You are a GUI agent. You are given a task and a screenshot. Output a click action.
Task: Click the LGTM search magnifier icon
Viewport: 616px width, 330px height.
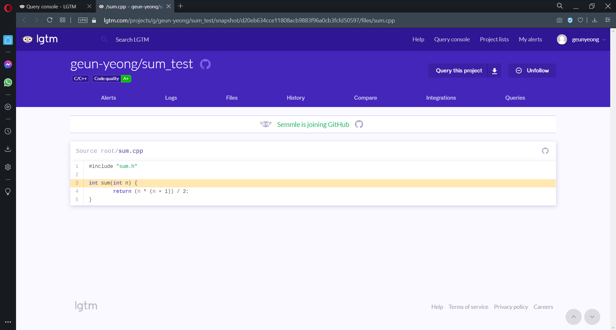pyautogui.click(x=104, y=39)
